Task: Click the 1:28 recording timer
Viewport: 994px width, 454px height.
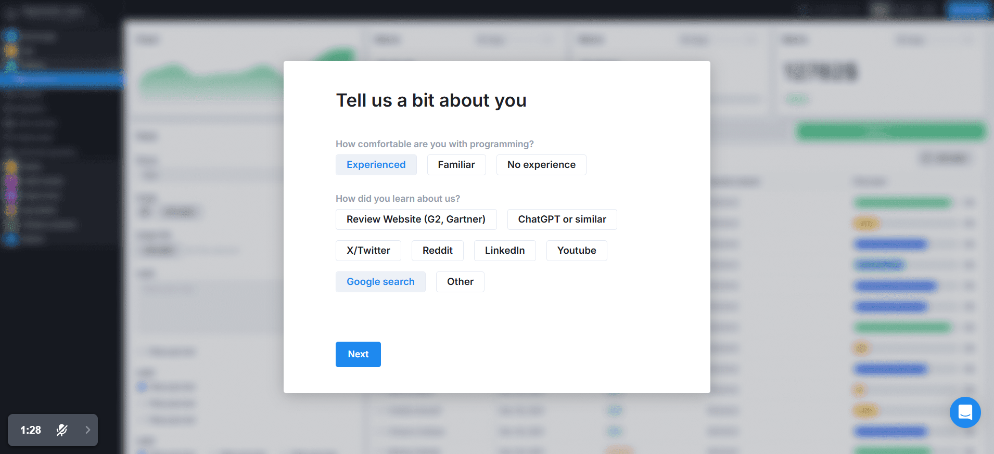Action: (31, 430)
